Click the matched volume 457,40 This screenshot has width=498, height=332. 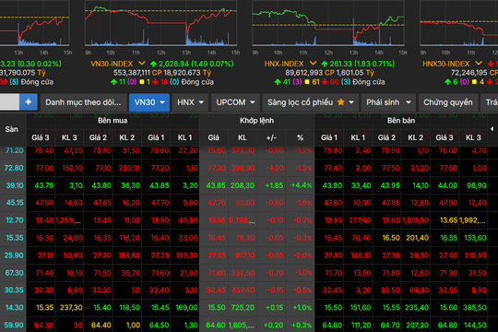coord(243,290)
